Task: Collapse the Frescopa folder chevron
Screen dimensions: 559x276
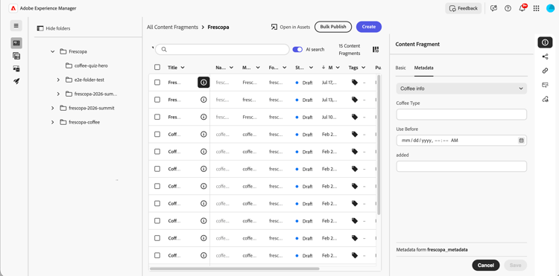Action: 53,51
